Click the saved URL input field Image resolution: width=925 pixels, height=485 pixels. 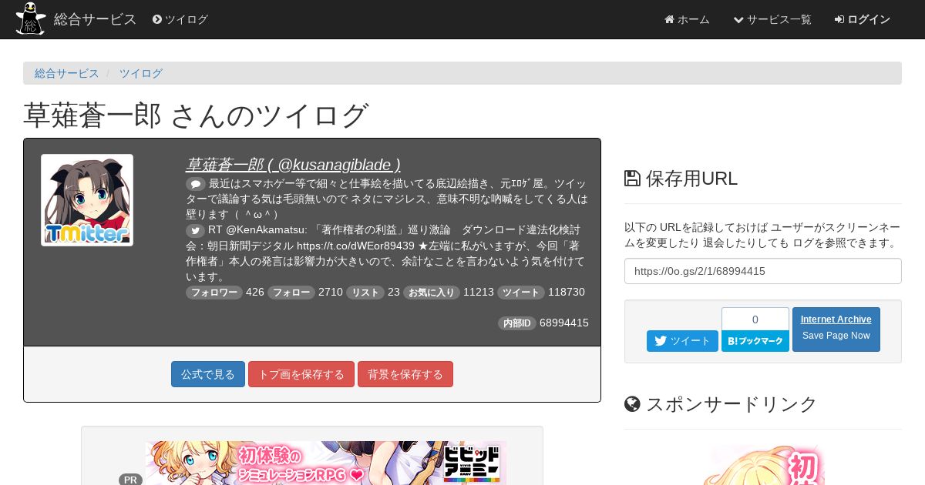(763, 271)
